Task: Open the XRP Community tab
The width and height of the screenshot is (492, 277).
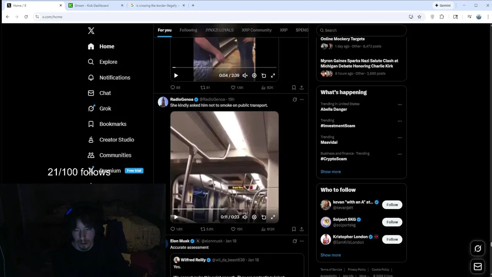Action: pyautogui.click(x=257, y=30)
